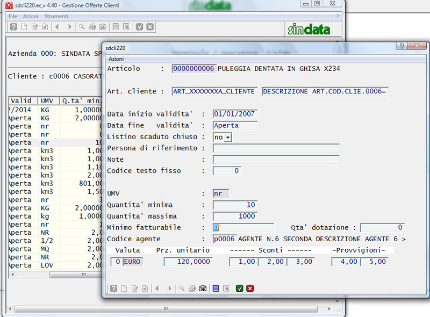Click the printer icon in main window toolbar
This screenshot has height=317, width=430.
(x=92, y=27)
